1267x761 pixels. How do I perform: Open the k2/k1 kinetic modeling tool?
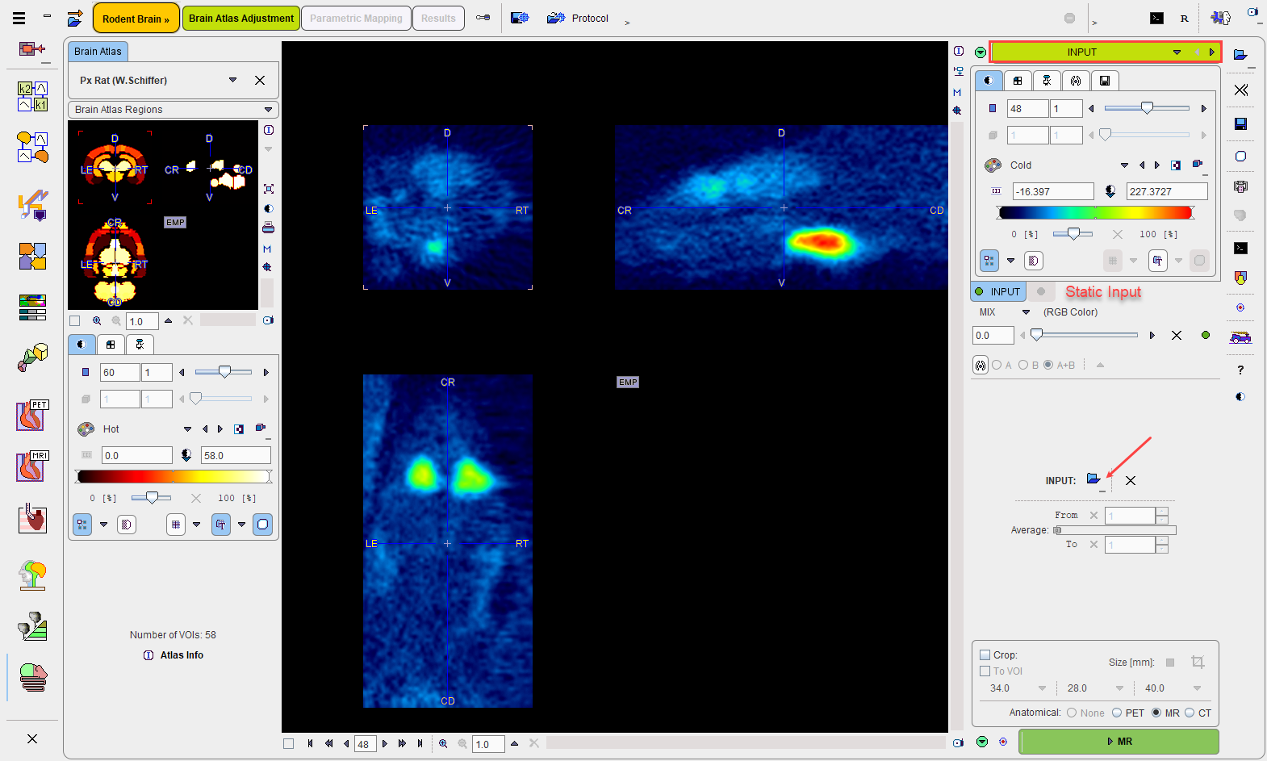(x=32, y=96)
